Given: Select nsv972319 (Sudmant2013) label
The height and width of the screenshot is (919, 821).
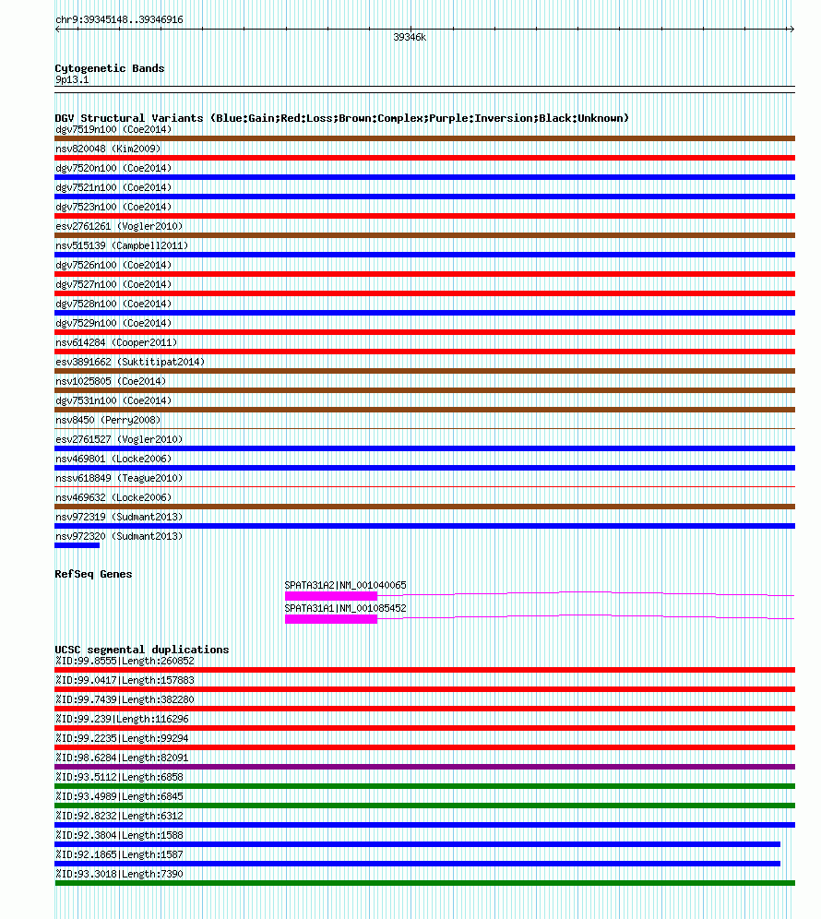Looking at the screenshot, I should click(119, 517).
